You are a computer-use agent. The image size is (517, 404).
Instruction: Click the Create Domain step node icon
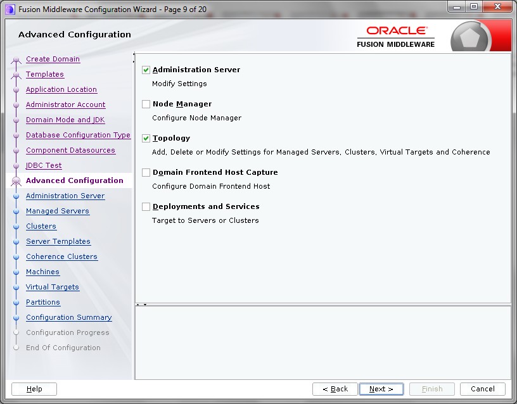[x=16, y=60]
